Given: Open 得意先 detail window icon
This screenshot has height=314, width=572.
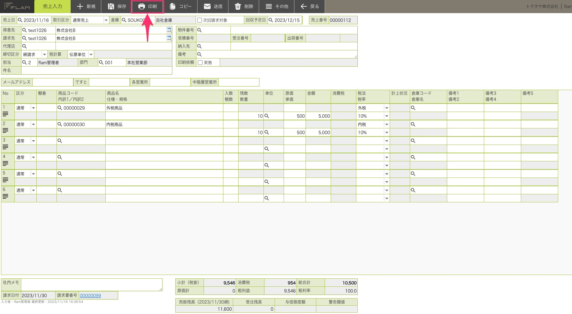Looking at the screenshot, I should [x=169, y=30].
